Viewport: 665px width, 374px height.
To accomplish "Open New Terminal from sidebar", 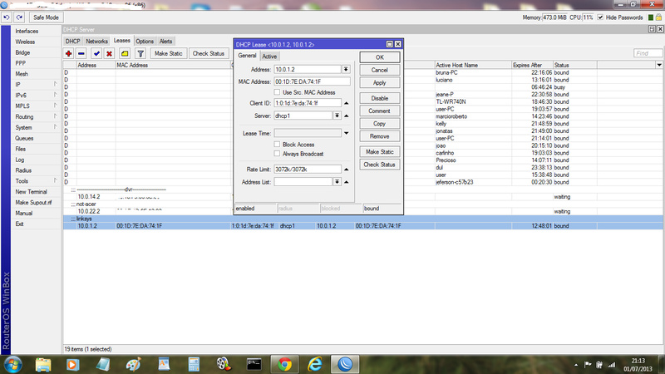I will coord(31,192).
